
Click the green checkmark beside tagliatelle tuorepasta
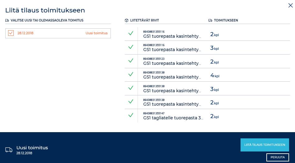click(x=131, y=115)
